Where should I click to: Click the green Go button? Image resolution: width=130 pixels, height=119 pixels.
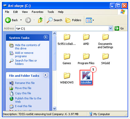[119, 28]
